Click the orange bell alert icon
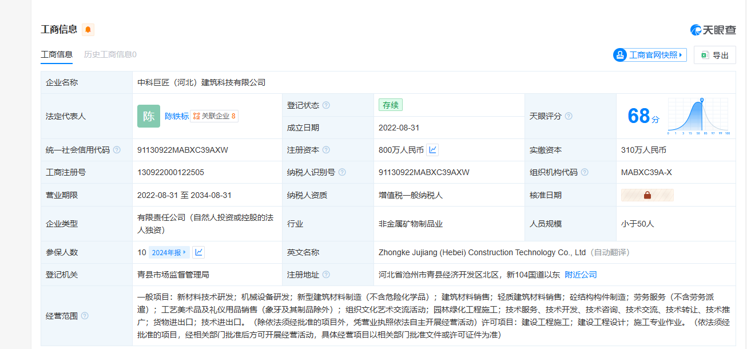 tap(88, 30)
